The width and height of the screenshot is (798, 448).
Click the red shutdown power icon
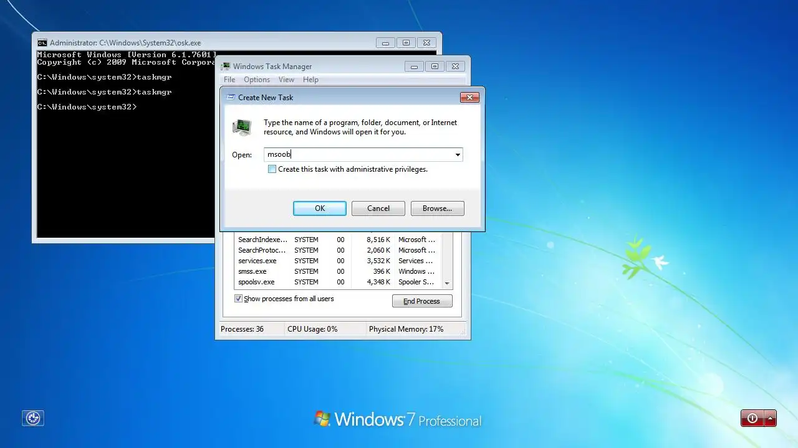[752, 418]
